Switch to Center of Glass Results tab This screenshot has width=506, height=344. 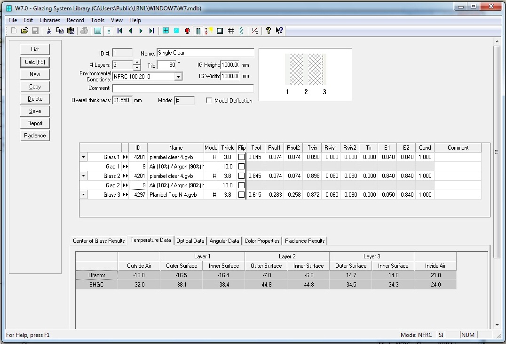tap(99, 240)
